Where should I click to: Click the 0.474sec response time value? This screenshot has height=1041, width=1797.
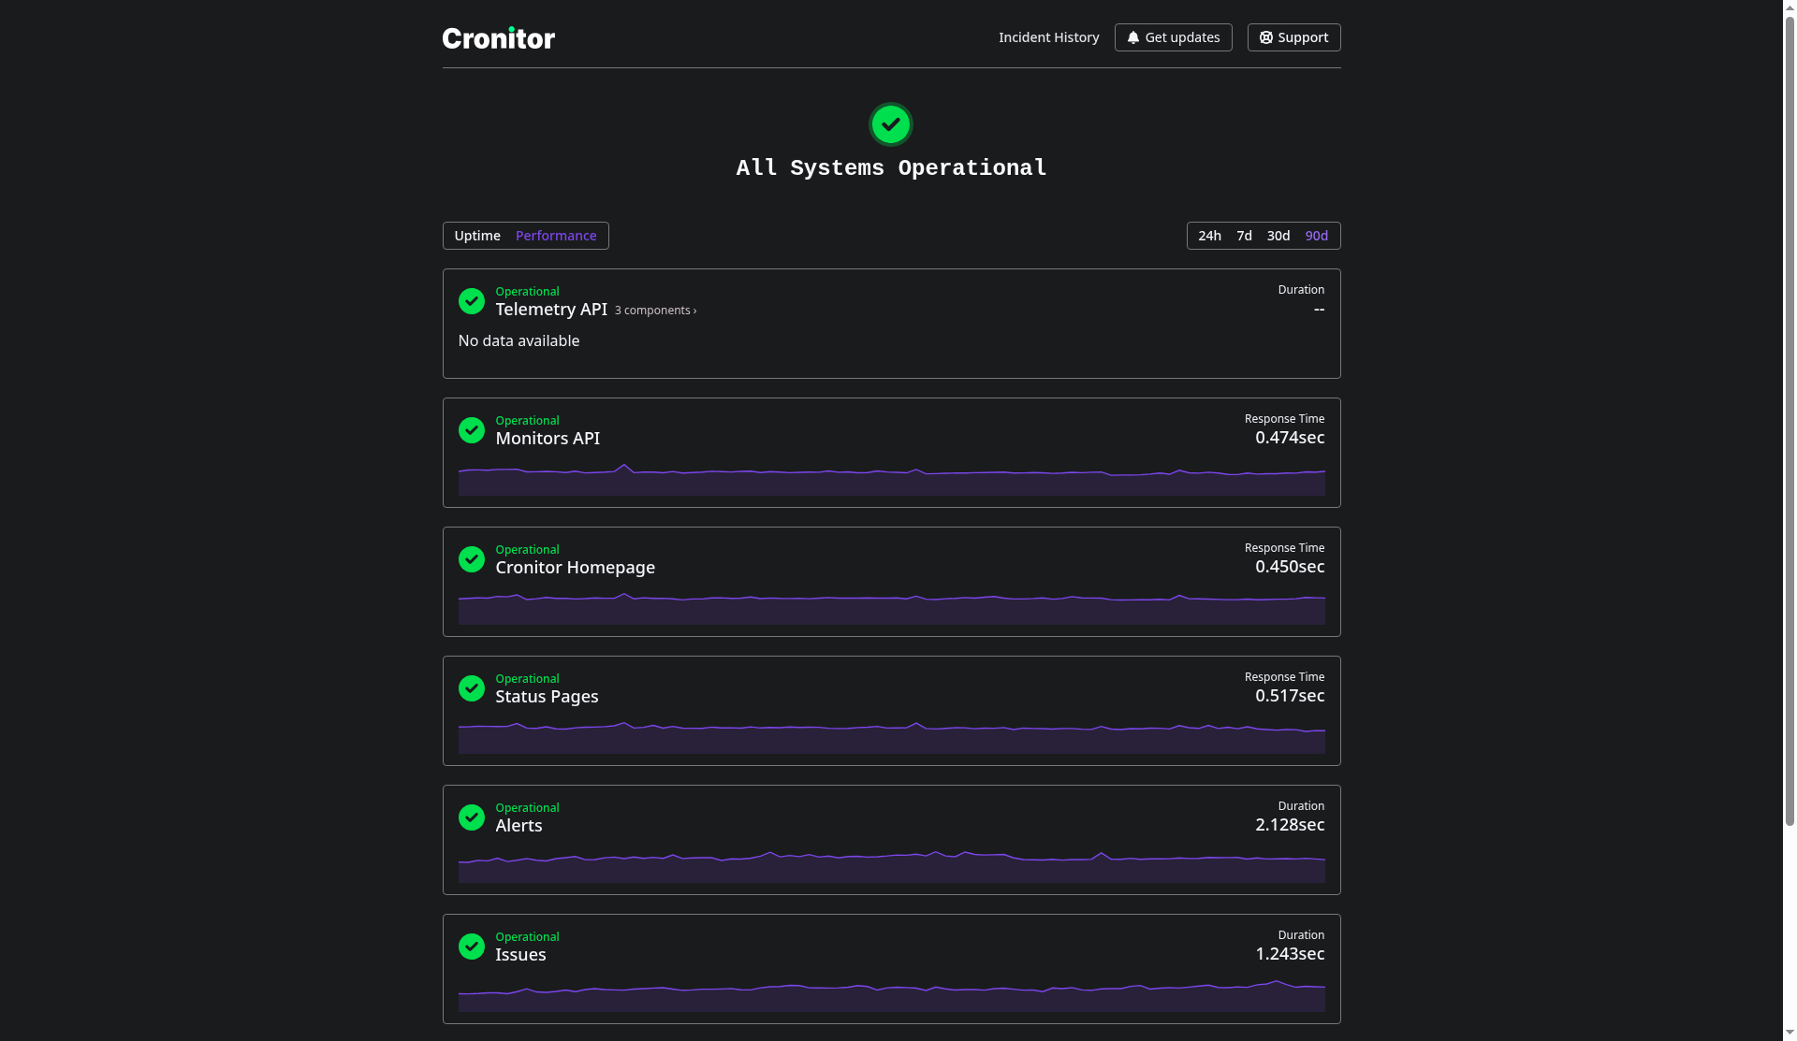click(1290, 438)
